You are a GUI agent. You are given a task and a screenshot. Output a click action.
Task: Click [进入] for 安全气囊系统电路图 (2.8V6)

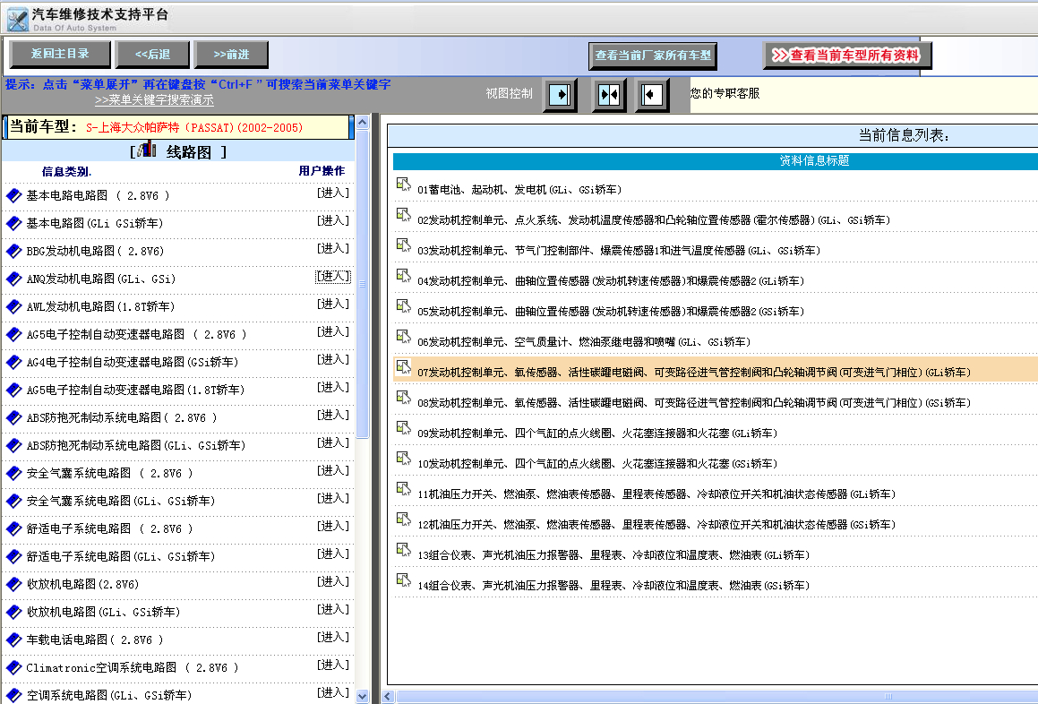coord(333,470)
